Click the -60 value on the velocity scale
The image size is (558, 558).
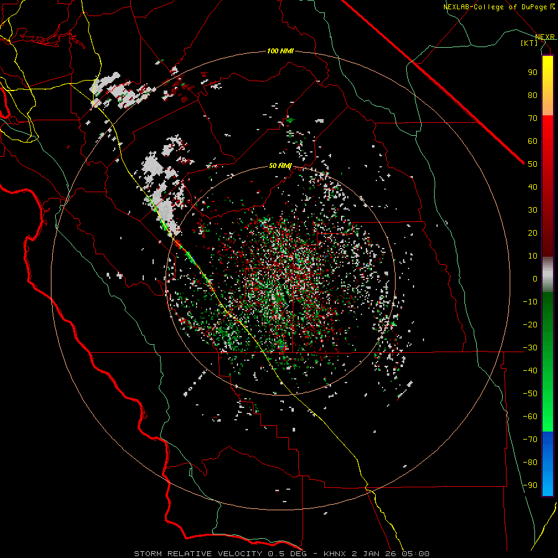coord(530,417)
